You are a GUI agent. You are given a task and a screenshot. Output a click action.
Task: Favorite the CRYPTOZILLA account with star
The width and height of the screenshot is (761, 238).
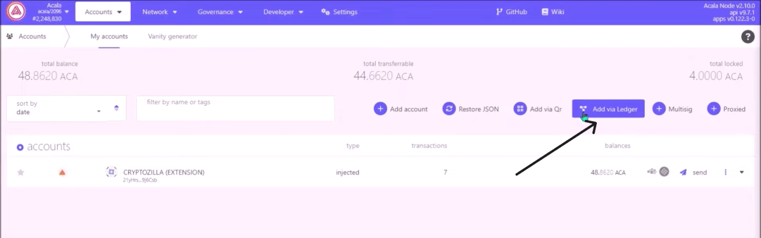point(20,172)
